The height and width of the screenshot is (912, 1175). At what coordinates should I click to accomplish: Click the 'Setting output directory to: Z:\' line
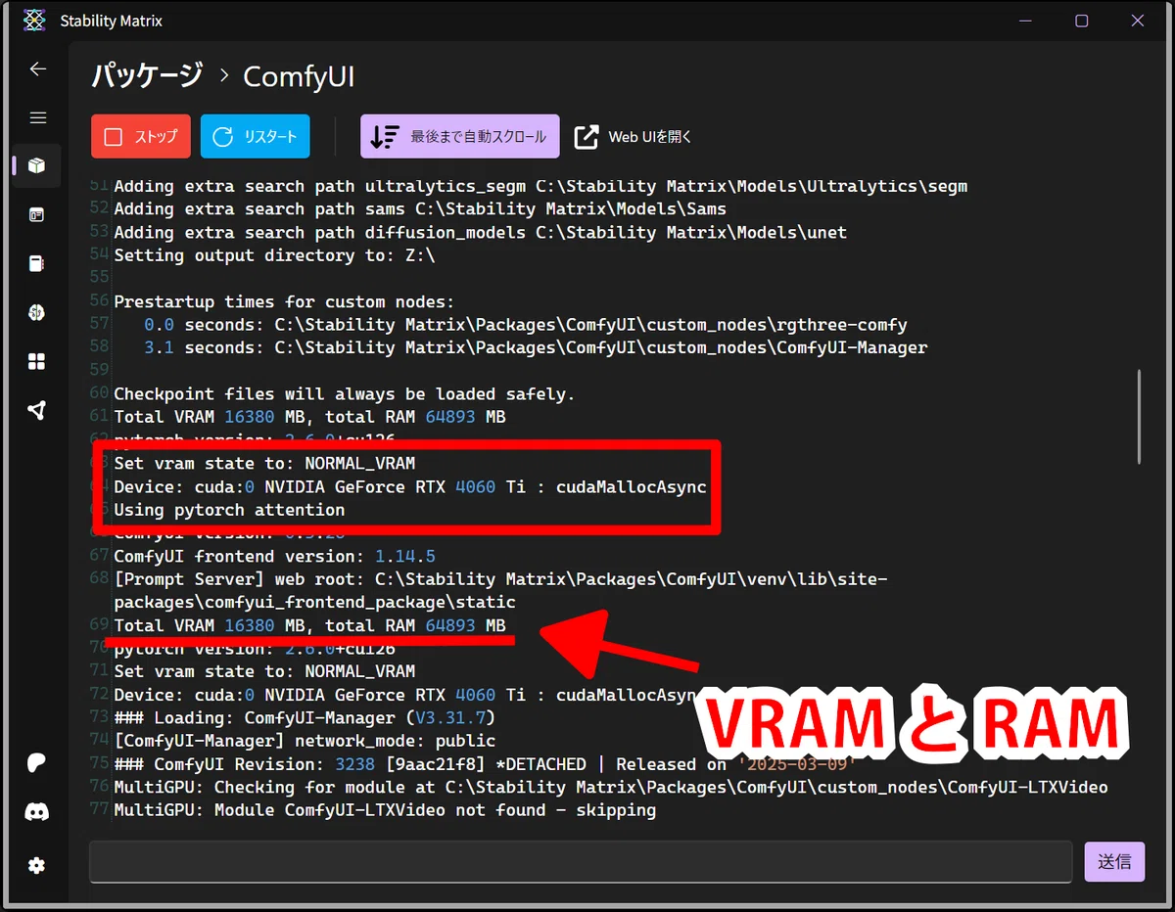pyautogui.click(x=274, y=255)
